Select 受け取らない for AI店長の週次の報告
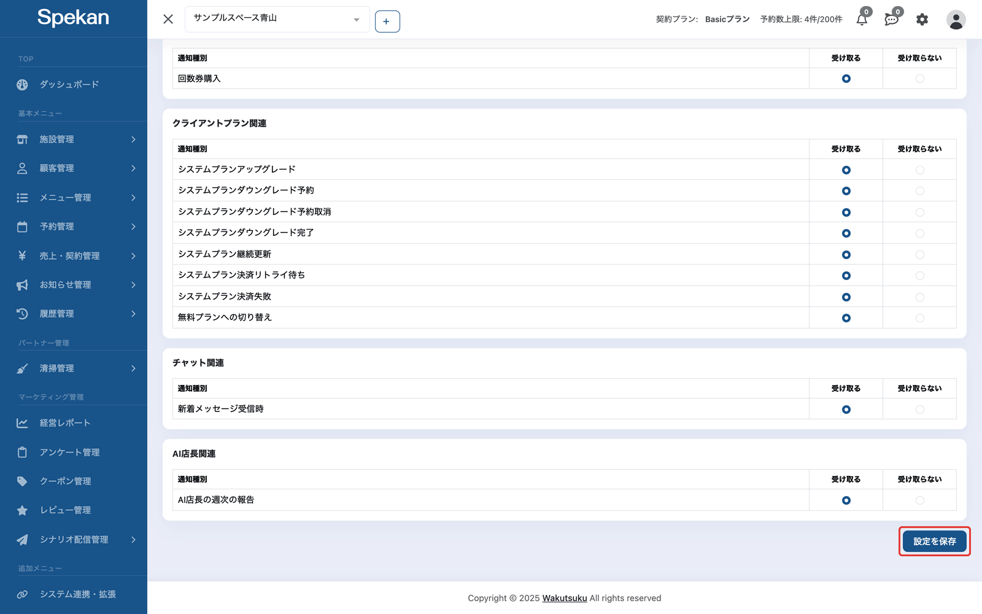The image size is (982, 614). [x=919, y=500]
